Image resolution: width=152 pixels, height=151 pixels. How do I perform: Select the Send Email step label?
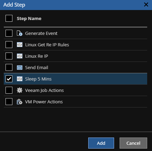point(37,67)
